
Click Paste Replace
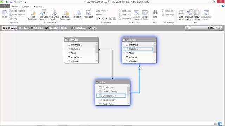pos(17,15)
